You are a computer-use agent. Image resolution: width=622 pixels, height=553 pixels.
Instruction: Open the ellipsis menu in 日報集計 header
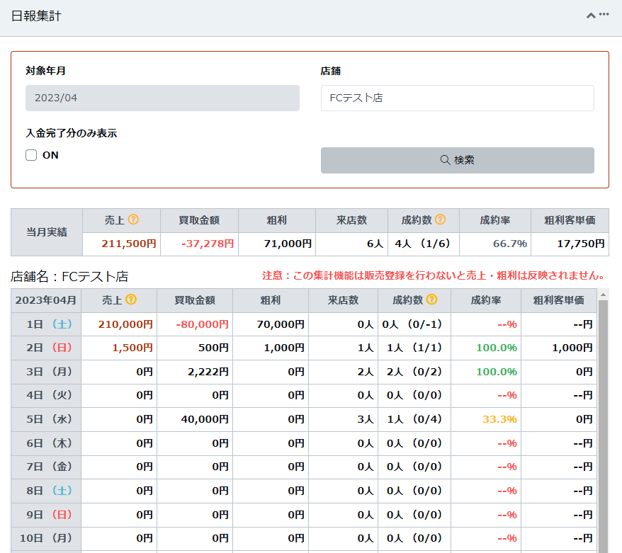[604, 14]
